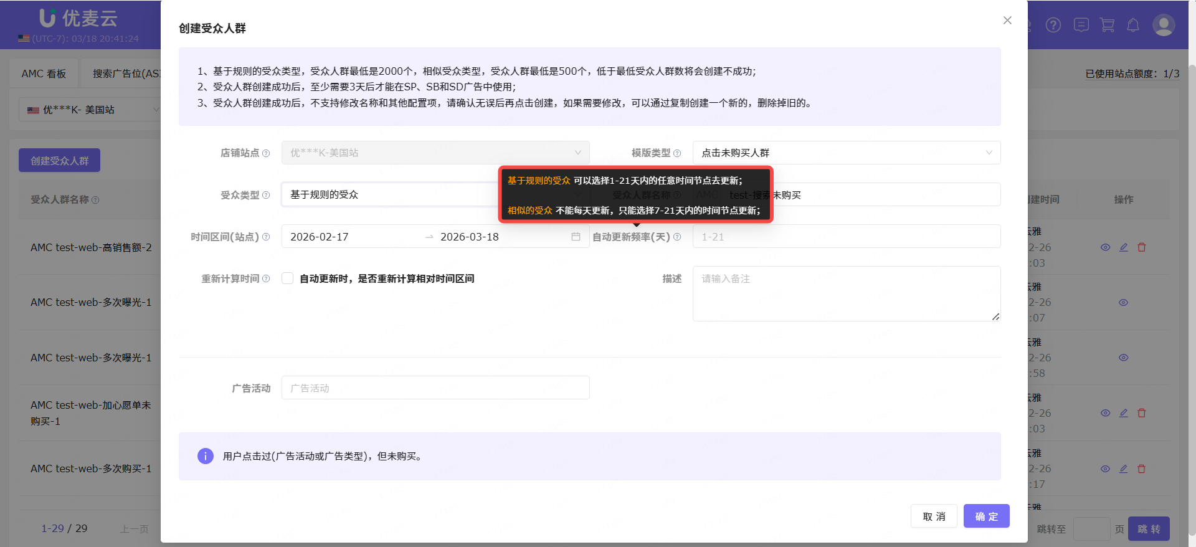Click the page number input near 跳转至
The width and height of the screenshot is (1196, 547).
[x=1092, y=529]
